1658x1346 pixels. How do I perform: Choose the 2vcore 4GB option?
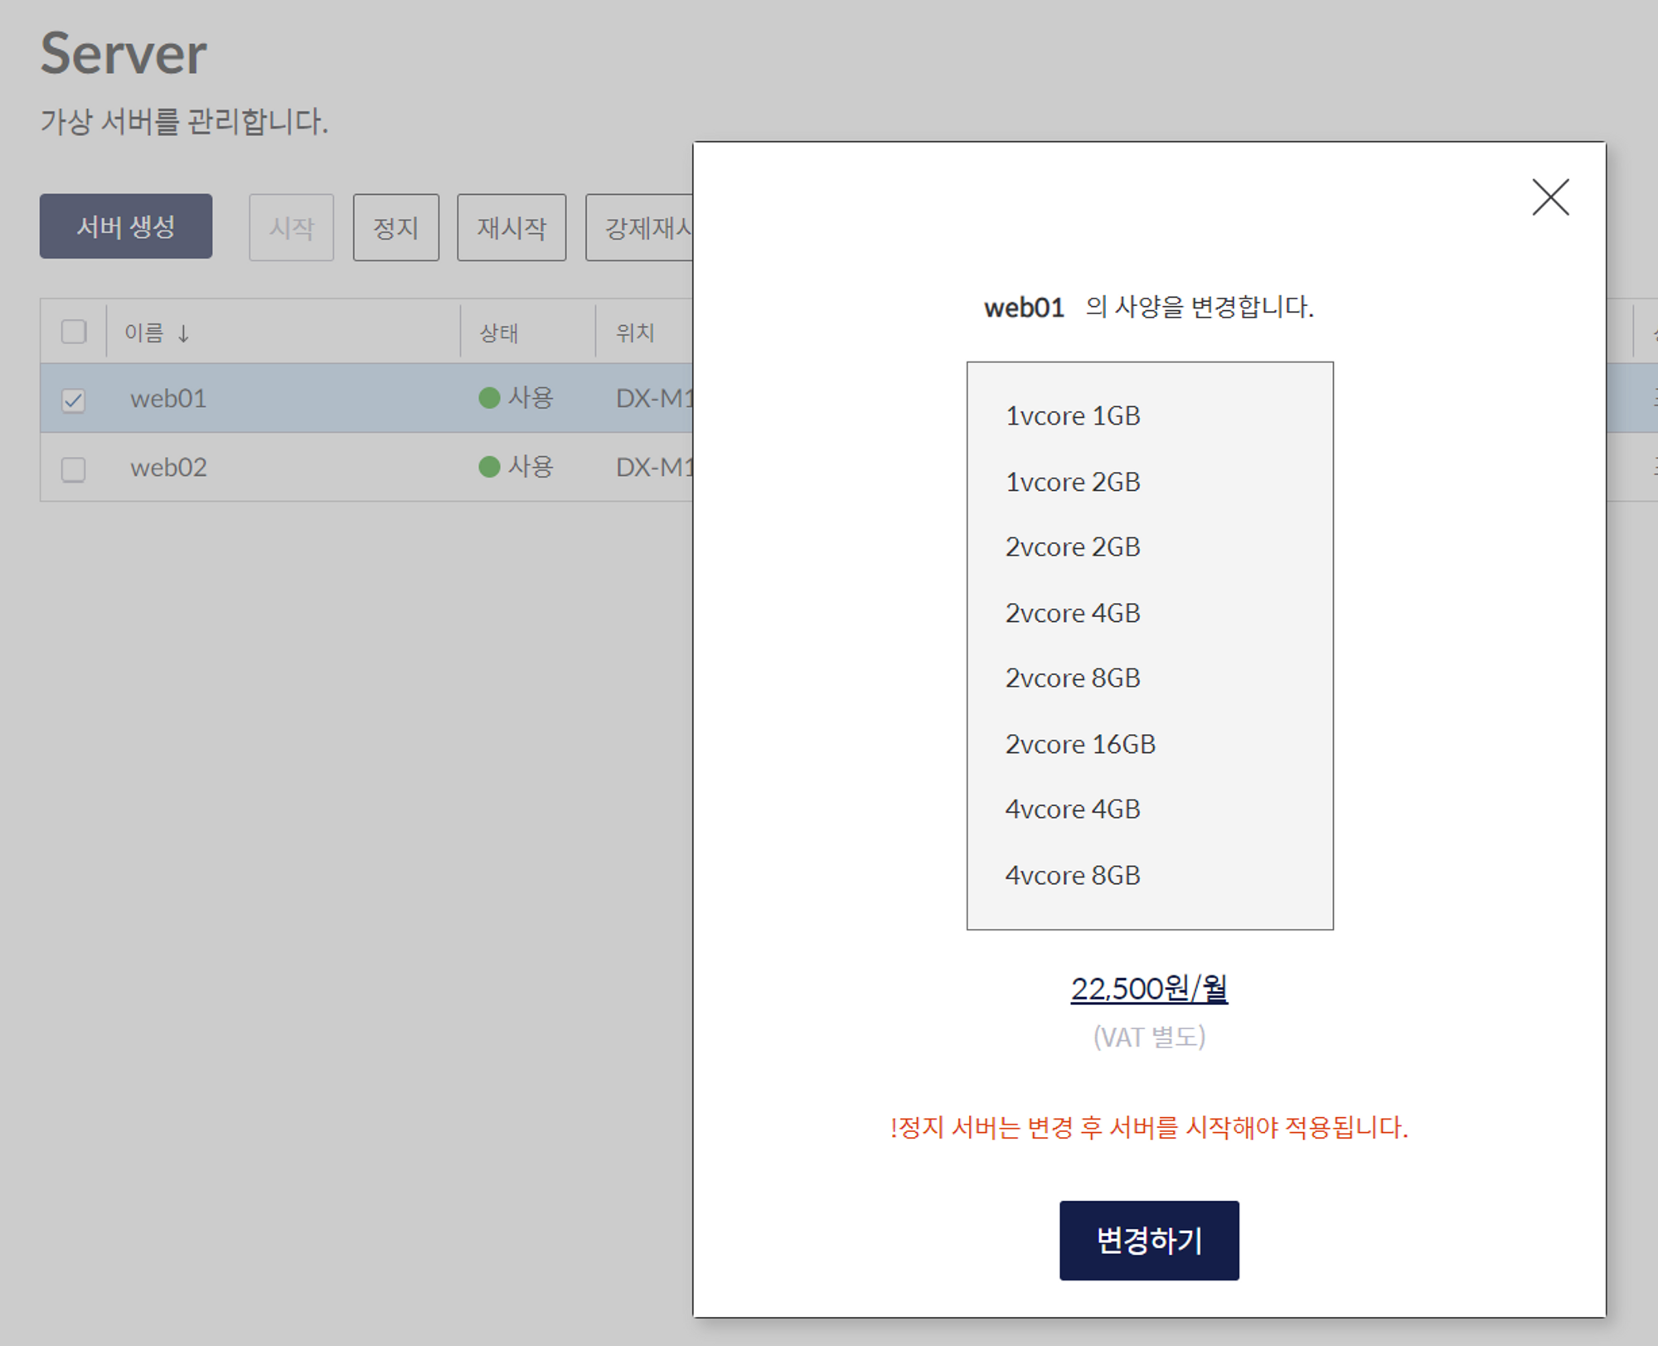[1072, 613]
